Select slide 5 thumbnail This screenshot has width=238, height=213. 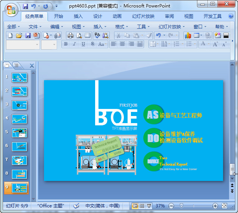pyautogui.click(x=19, y=133)
